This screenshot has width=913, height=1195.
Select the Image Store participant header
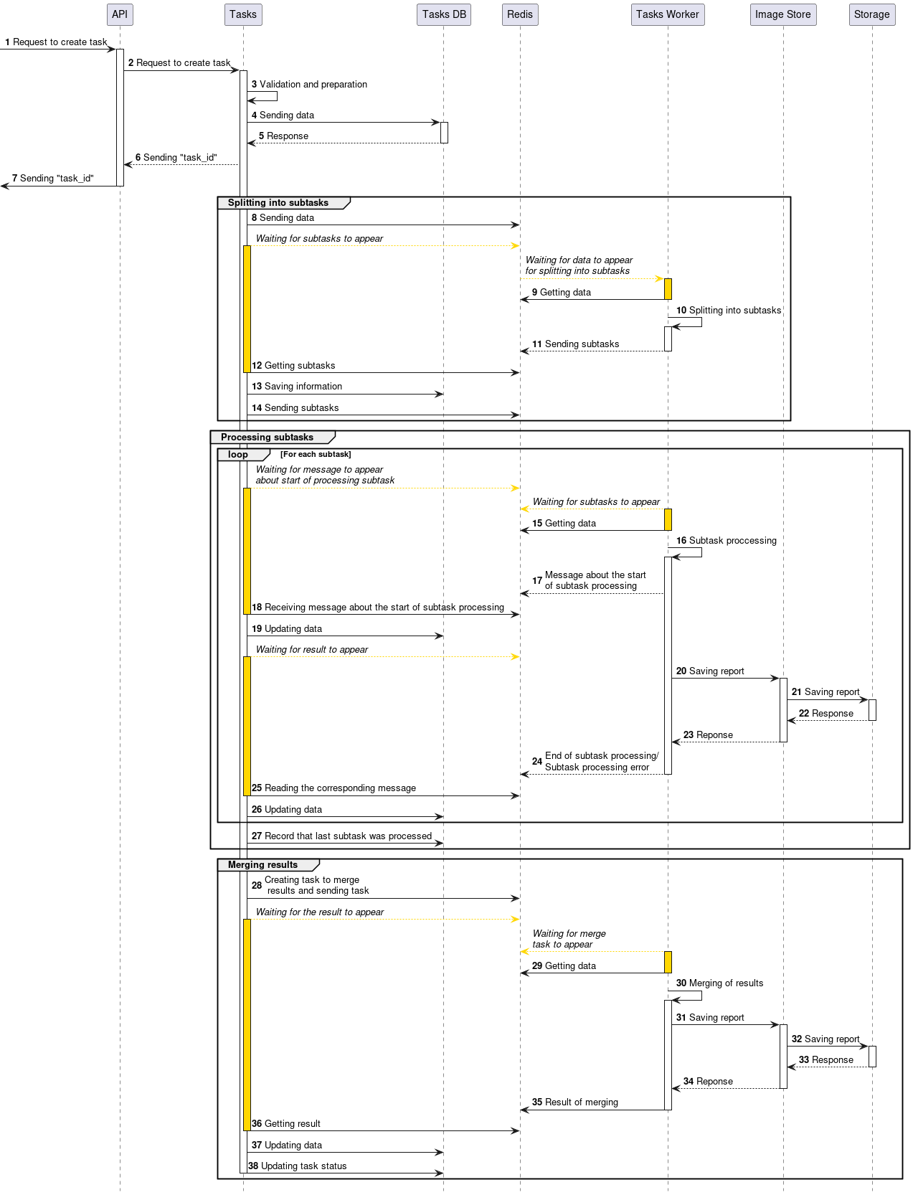(782, 14)
